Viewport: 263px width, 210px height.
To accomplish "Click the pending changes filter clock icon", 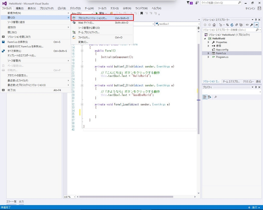I will [221, 25].
